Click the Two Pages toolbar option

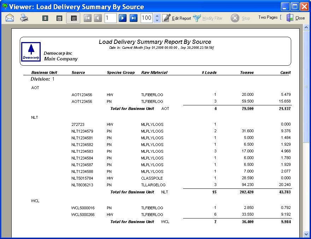(268, 17)
